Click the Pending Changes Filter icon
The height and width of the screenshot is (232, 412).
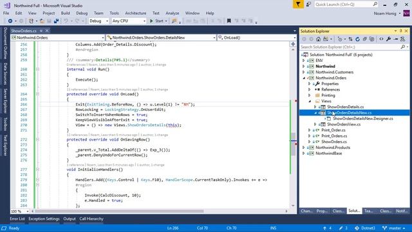pos(340,39)
